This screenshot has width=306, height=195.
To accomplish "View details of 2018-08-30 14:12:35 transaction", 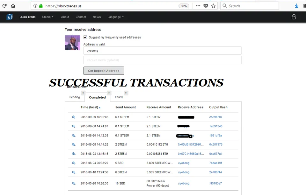I will [x=74, y=136].
